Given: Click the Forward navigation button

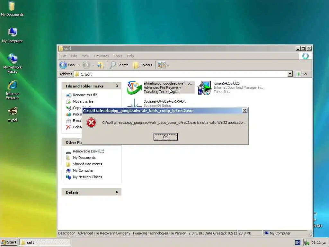Looking at the screenshot, I should pyautogui.click(x=86, y=65).
